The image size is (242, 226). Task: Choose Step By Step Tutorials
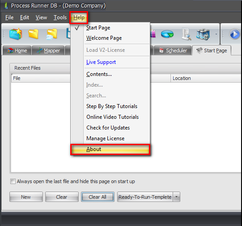(110, 106)
